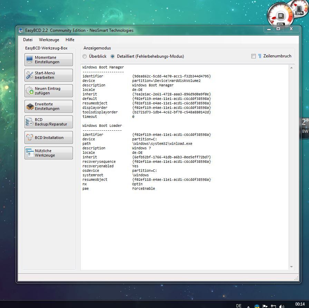Click '{7ea2e1ac-2e61-4728-aaa3-896d9d0a9f0e}' inherit value
Screen dimensions: 309x308
pyautogui.click(x=172, y=94)
